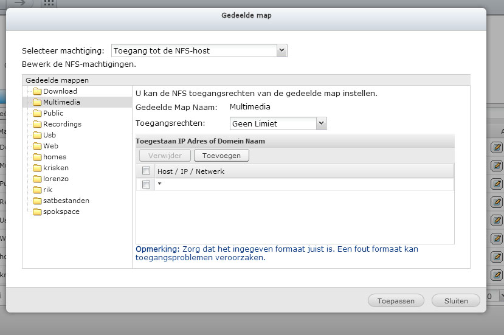This screenshot has width=504, height=335.
Task: Click the topmost edit pencil icon at right
Action: pyautogui.click(x=497, y=148)
